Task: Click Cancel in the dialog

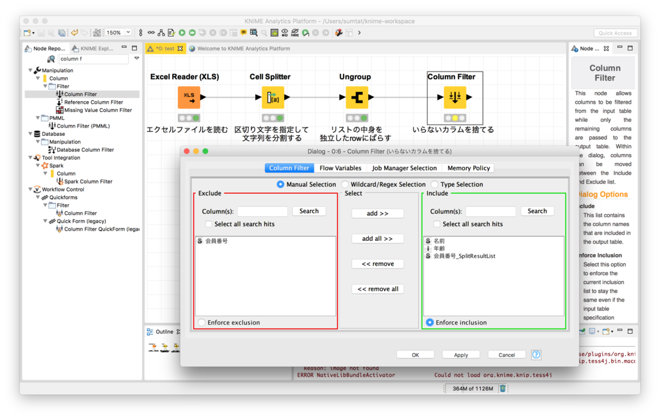Action: tap(507, 355)
